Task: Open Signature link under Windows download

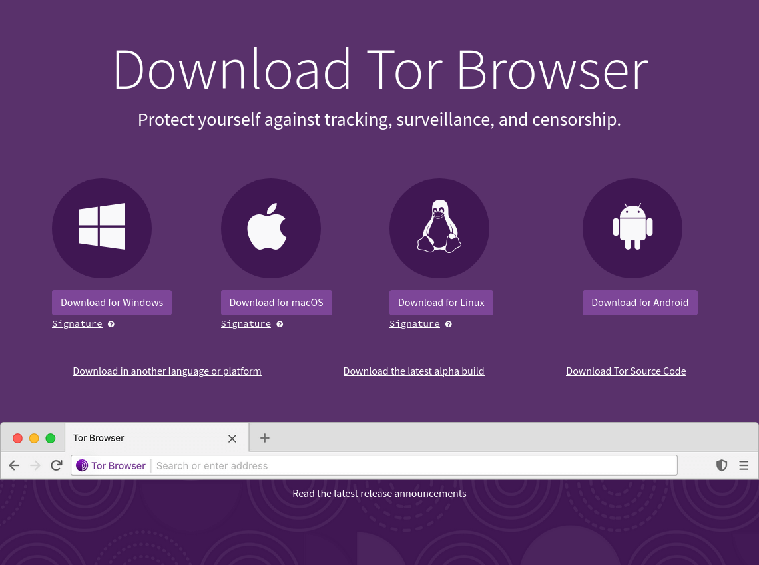Action: click(x=77, y=323)
